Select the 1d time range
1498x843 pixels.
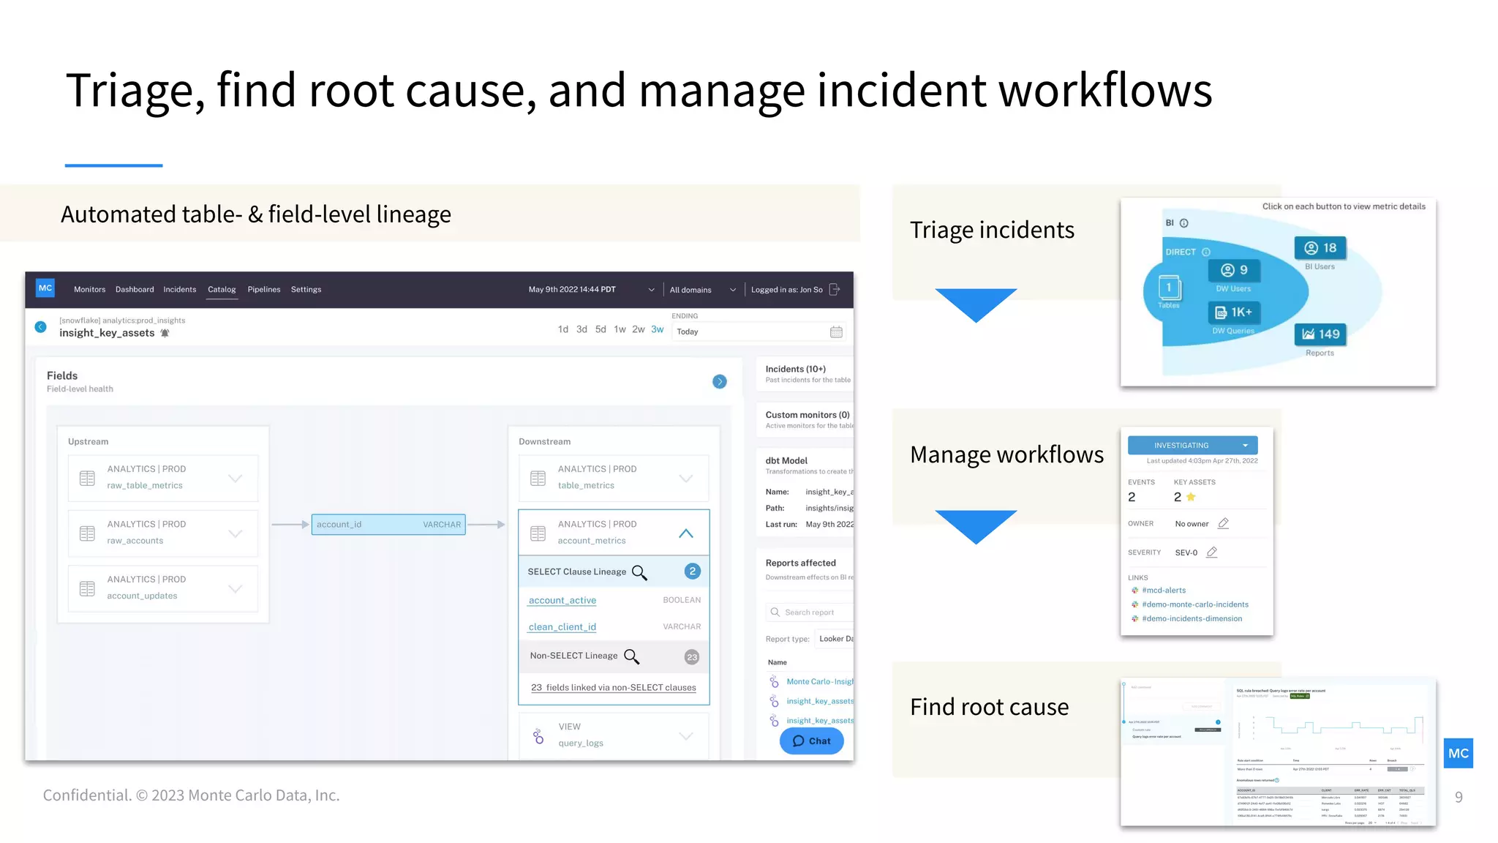(563, 329)
